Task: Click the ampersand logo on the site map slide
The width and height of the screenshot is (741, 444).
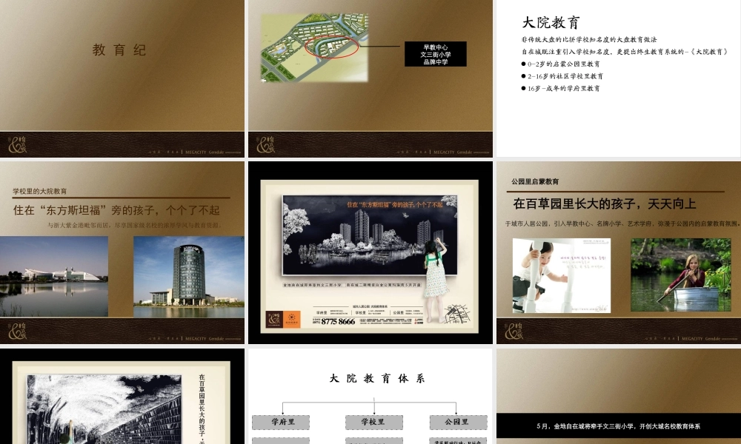Action: (266, 144)
